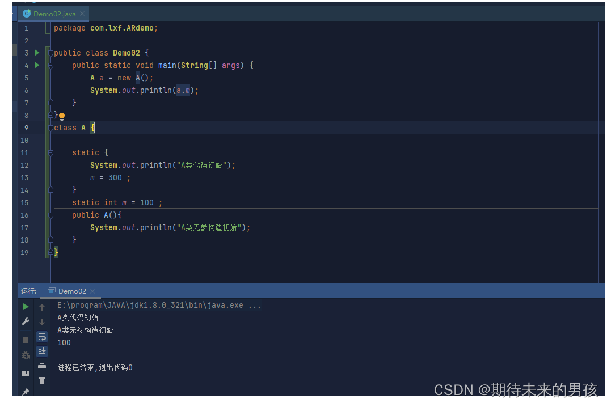Click 'public A(){' constructor declaration
The height and width of the screenshot is (403, 607).
click(97, 215)
